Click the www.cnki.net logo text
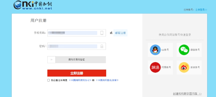The height and width of the screenshot is (97, 216). (37, 8)
